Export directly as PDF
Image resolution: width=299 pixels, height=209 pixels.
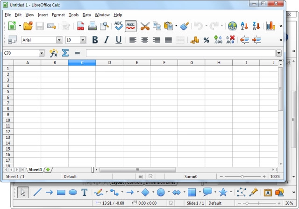(80, 26)
